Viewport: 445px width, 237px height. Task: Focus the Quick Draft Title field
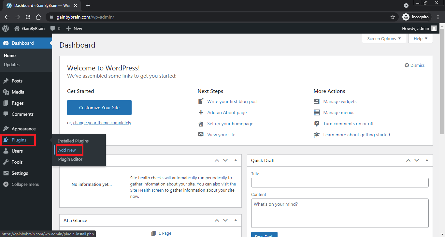(340, 183)
